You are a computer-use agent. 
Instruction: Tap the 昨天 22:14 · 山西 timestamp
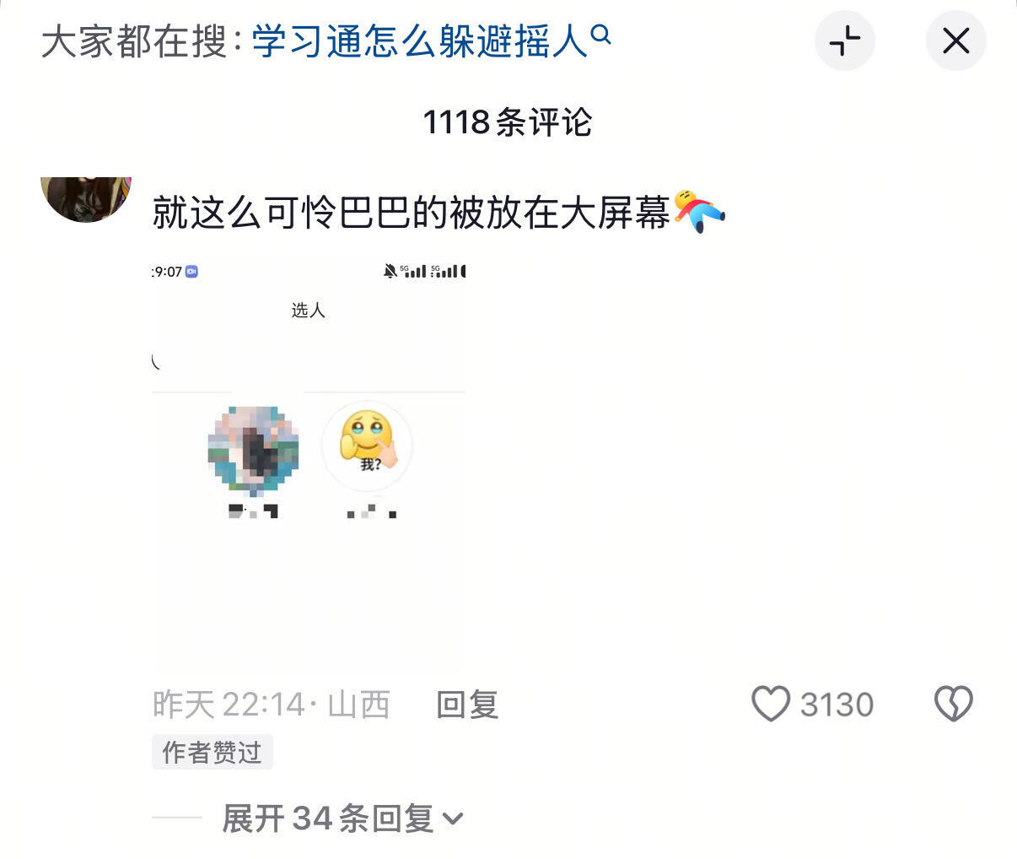click(272, 705)
